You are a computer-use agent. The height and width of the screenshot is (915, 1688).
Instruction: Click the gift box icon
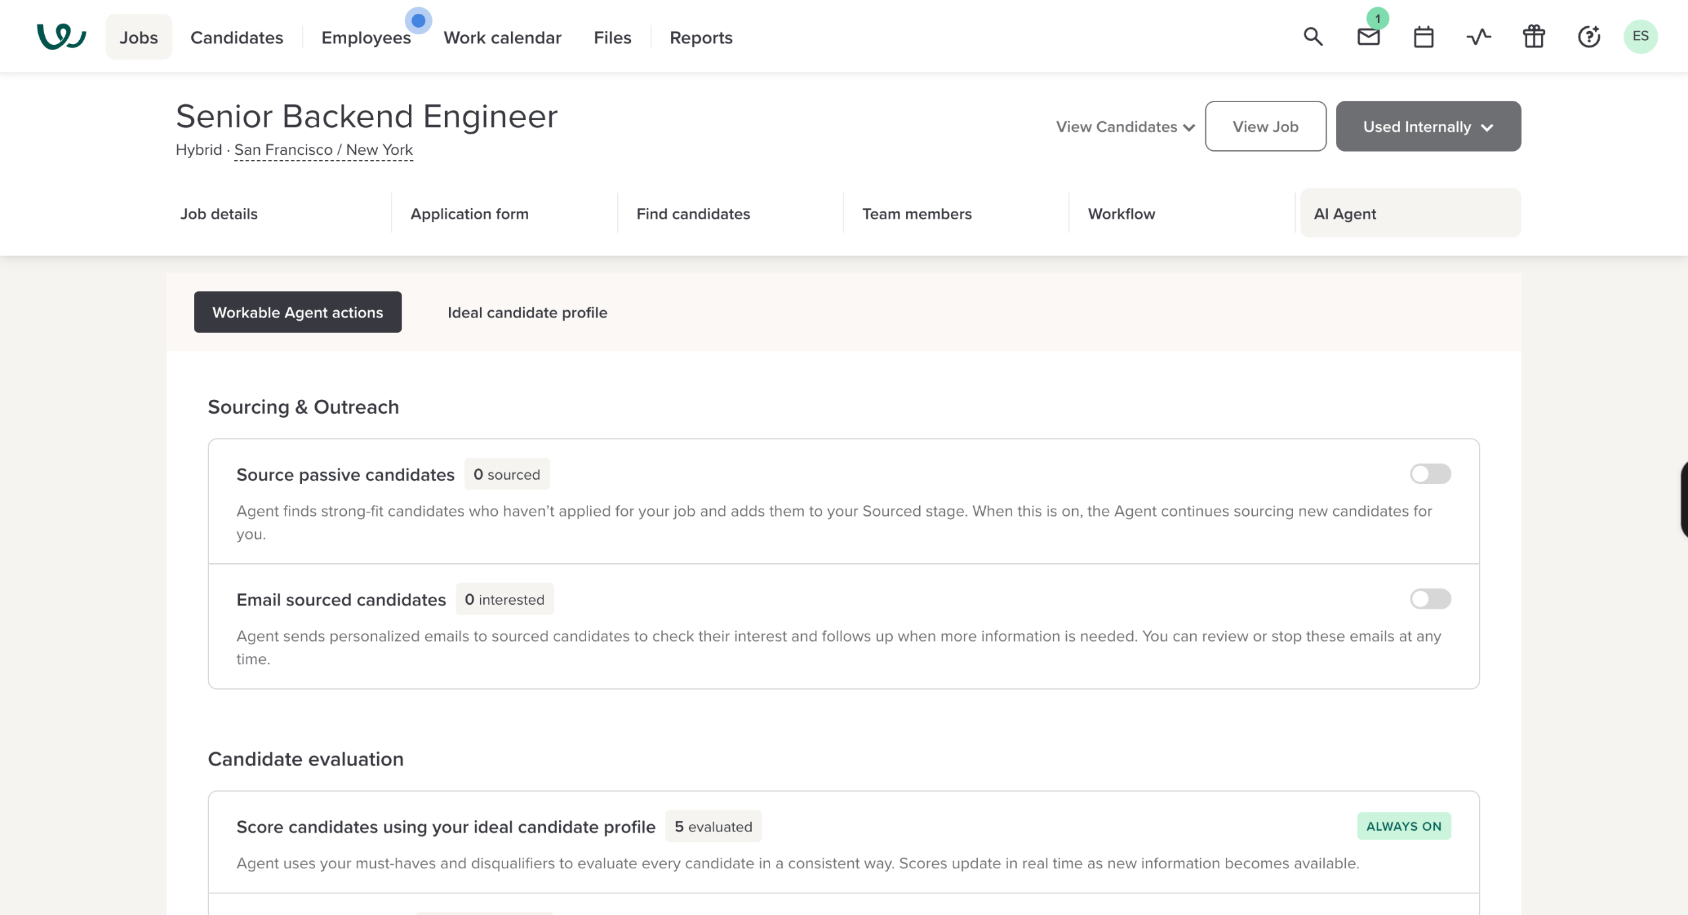[x=1534, y=36]
